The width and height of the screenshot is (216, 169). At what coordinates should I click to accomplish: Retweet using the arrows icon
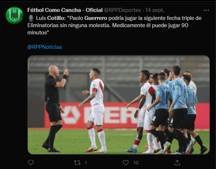[77, 162]
